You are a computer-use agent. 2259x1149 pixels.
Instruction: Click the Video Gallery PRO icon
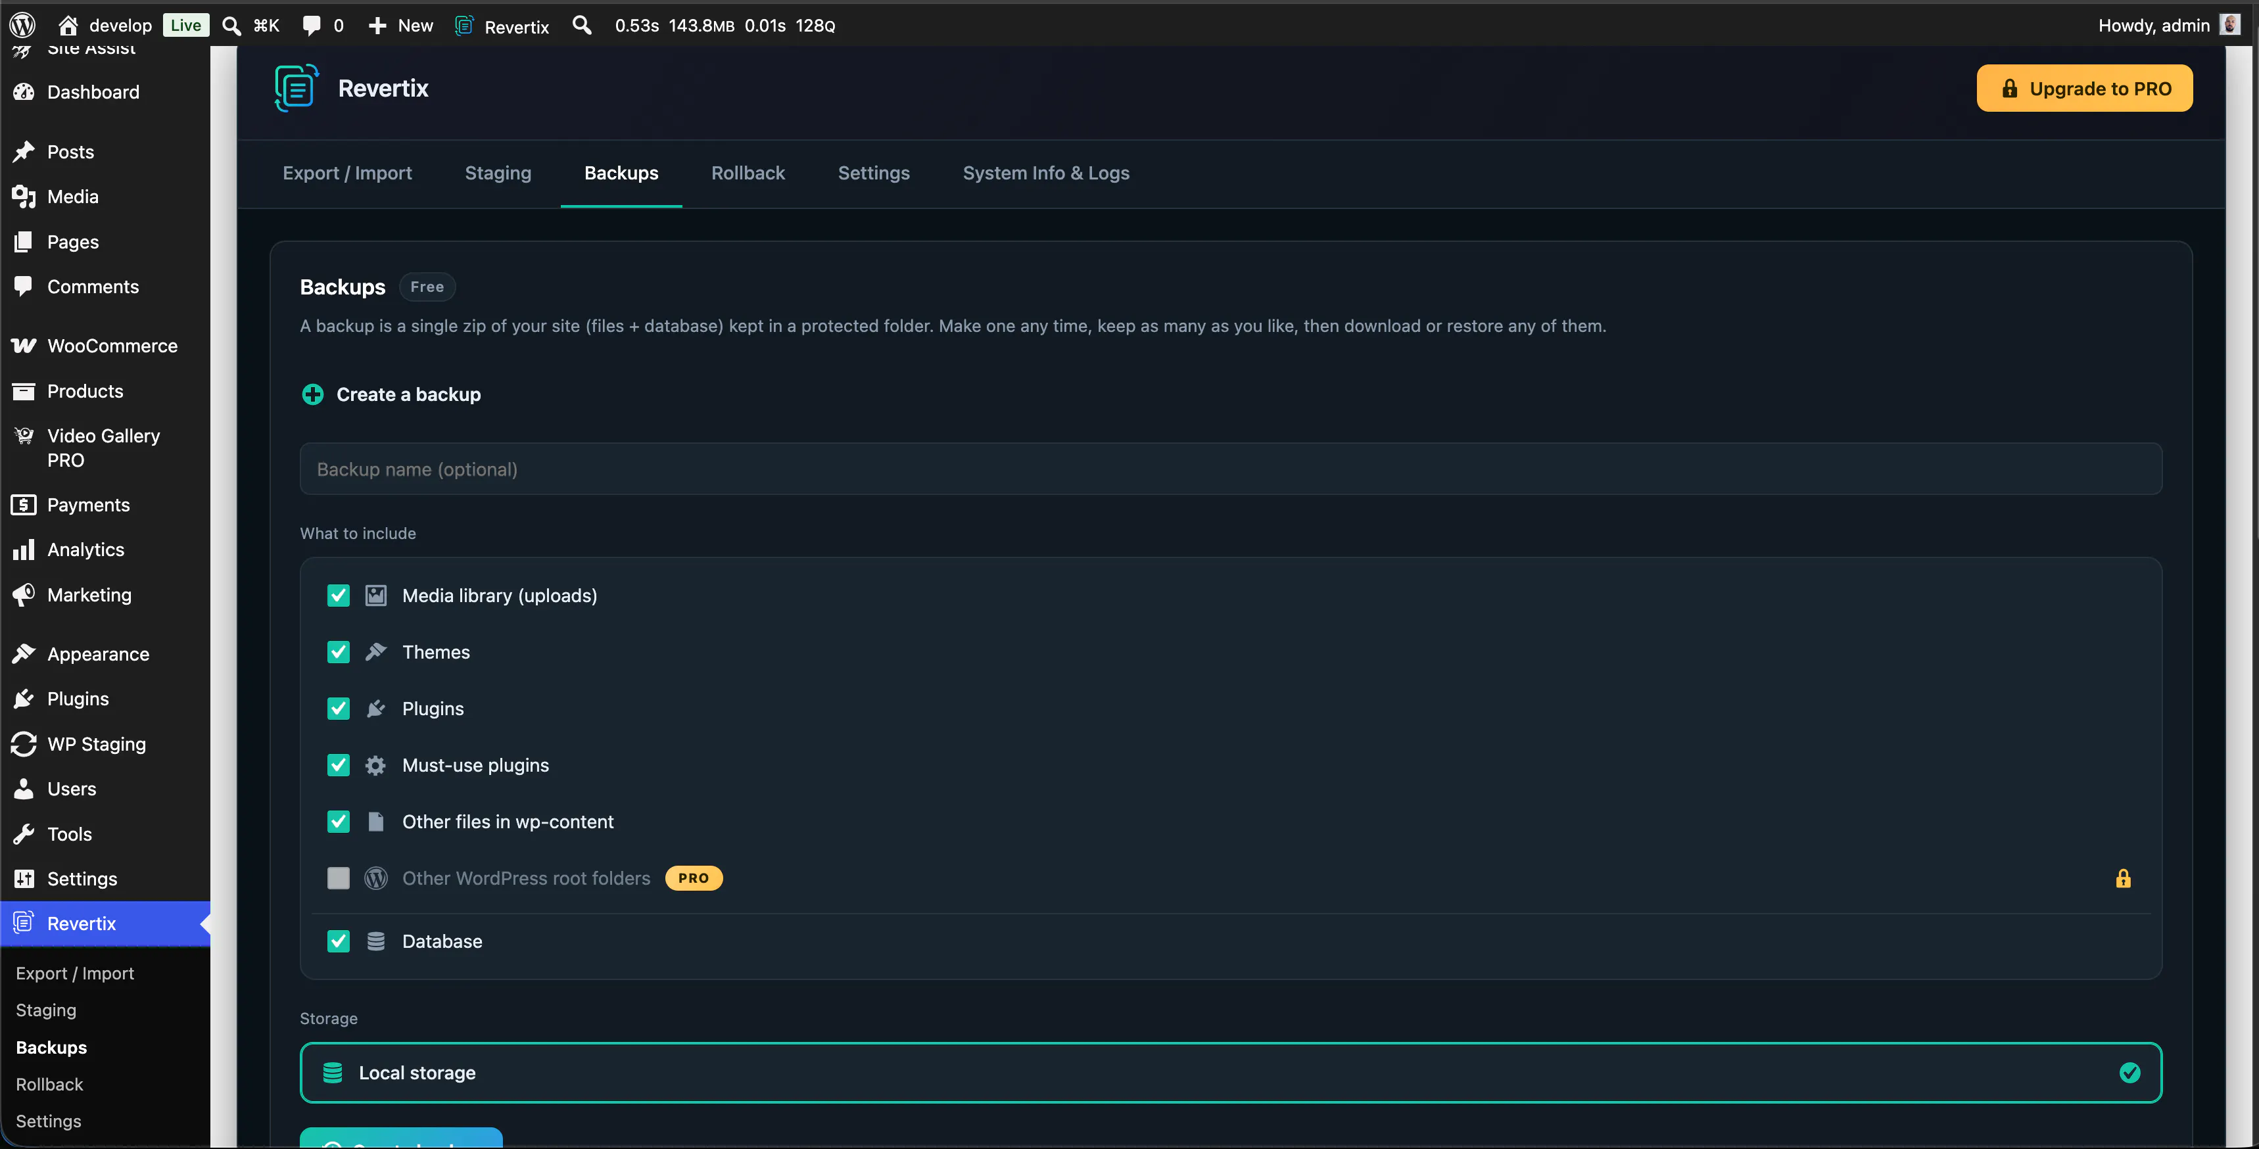(x=24, y=436)
